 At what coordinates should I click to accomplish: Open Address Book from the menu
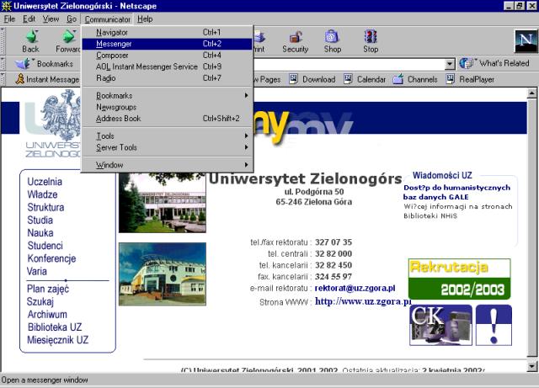tap(168, 118)
